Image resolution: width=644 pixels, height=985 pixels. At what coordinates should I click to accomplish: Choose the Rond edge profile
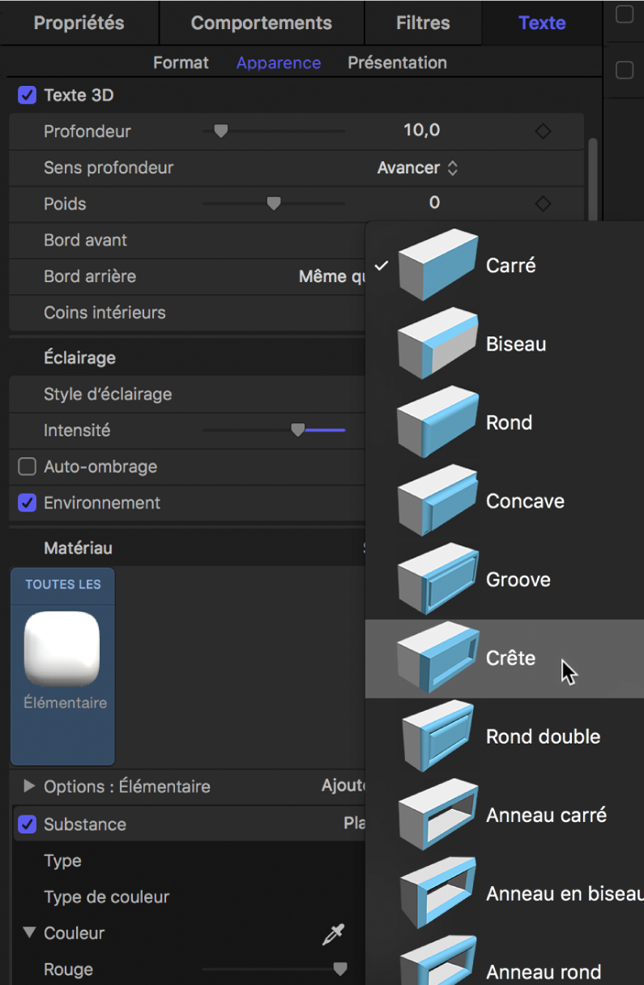pyautogui.click(x=507, y=422)
